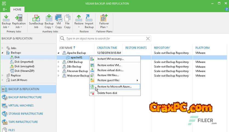This screenshot has width=229, height=132.
Task: Expand the CRM Backup job row
Action: pyautogui.click(x=58, y=62)
